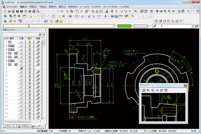Click the zoom in icon in sub window
The height and width of the screenshot is (134, 201).
click(x=148, y=91)
